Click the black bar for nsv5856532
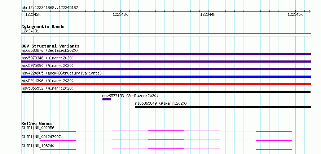The width and height of the screenshot is (321, 154). click(166, 92)
